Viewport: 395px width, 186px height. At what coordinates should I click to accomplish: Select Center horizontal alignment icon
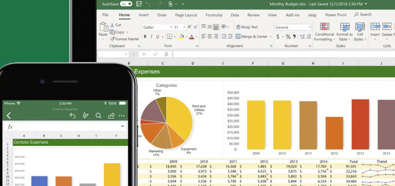coord(210,37)
